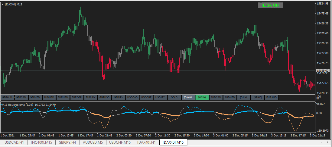Open the USDCHF,M15 chart tab
332x147 pixels.
[120, 142]
